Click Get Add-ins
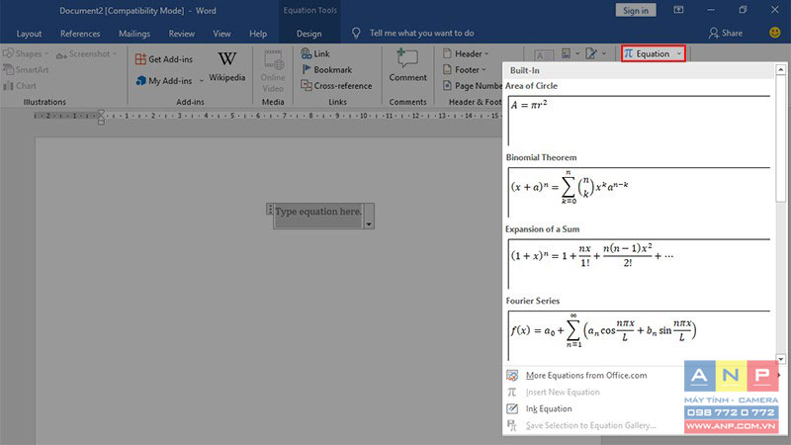The height and width of the screenshot is (445, 791). pyautogui.click(x=164, y=59)
